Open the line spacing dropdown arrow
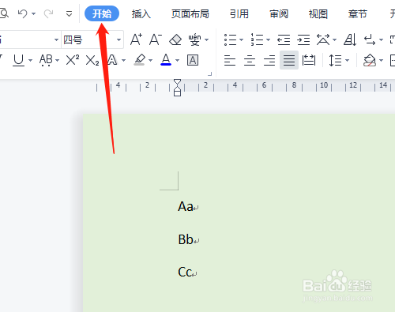The width and height of the screenshot is (395, 312). pos(347,60)
